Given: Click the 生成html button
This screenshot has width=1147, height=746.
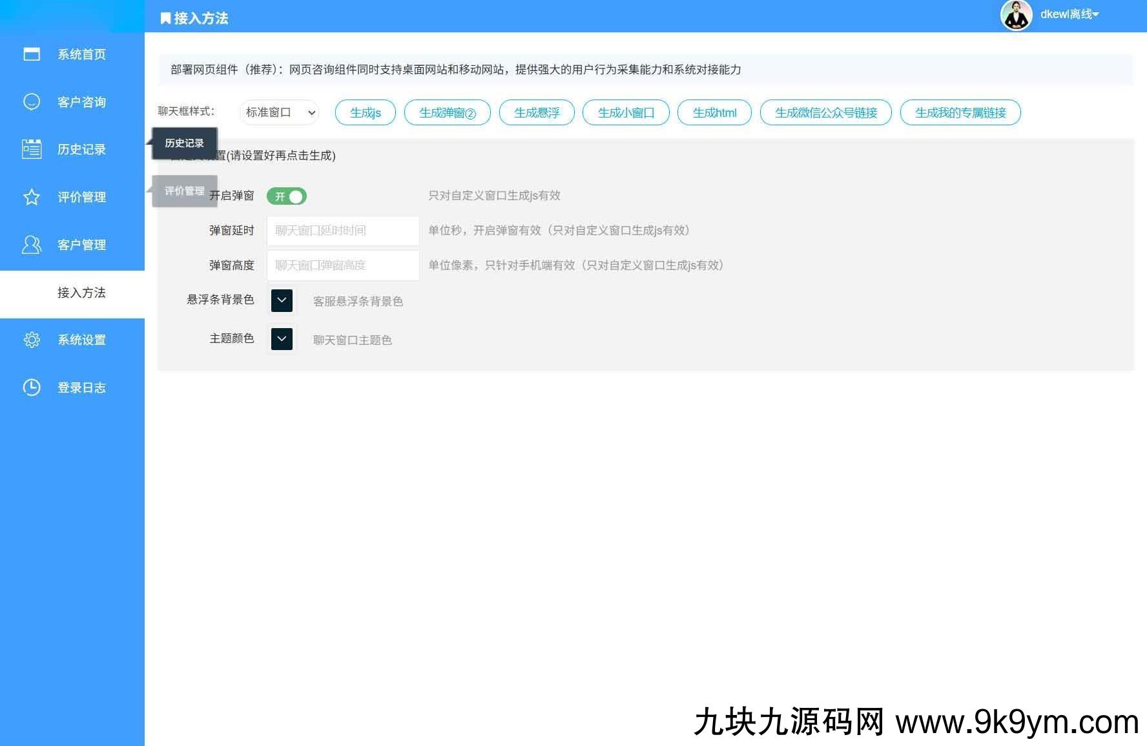Looking at the screenshot, I should [x=714, y=112].
